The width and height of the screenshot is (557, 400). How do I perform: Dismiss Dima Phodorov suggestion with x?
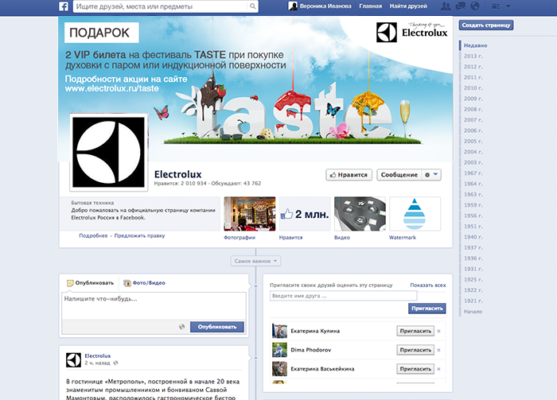438,350
